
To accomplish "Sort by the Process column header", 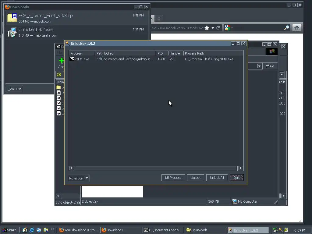I will 82,53.
